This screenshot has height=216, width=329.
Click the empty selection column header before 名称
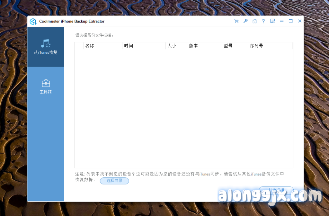click(79, 46)
